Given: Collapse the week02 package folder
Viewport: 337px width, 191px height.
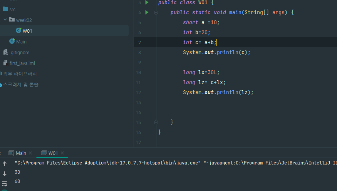Looking at the screenshot, I should click(x=5, y=20).
